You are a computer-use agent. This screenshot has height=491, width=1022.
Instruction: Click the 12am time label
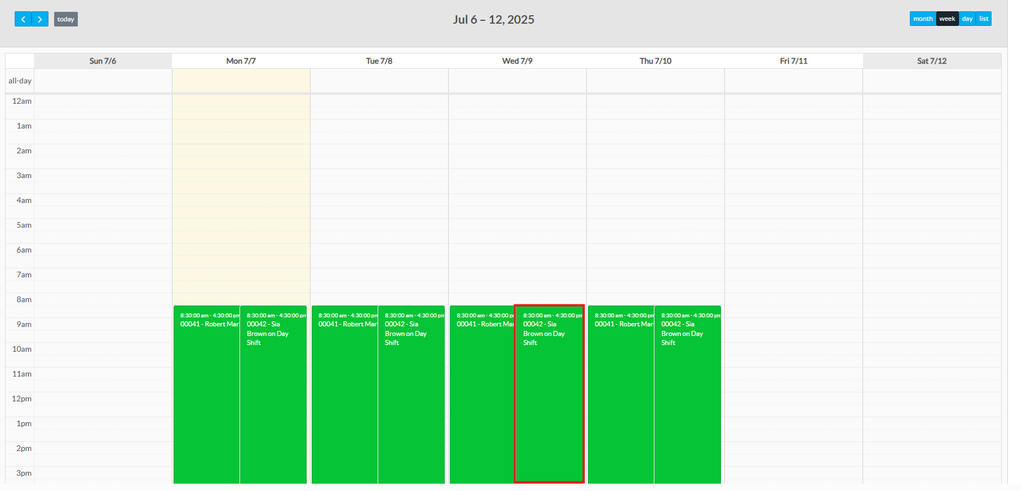click(22, 101)
